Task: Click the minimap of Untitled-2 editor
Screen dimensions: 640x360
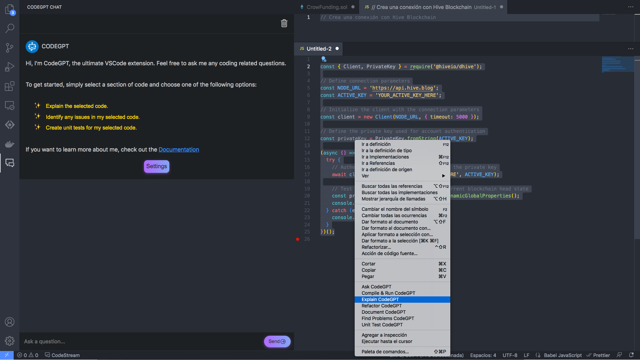Action: (618, 64)
